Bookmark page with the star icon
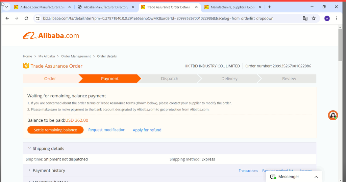346x182 pixels. tap(314, 18)
